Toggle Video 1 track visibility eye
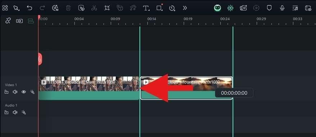The image size is (316, 137). point(24,92)
